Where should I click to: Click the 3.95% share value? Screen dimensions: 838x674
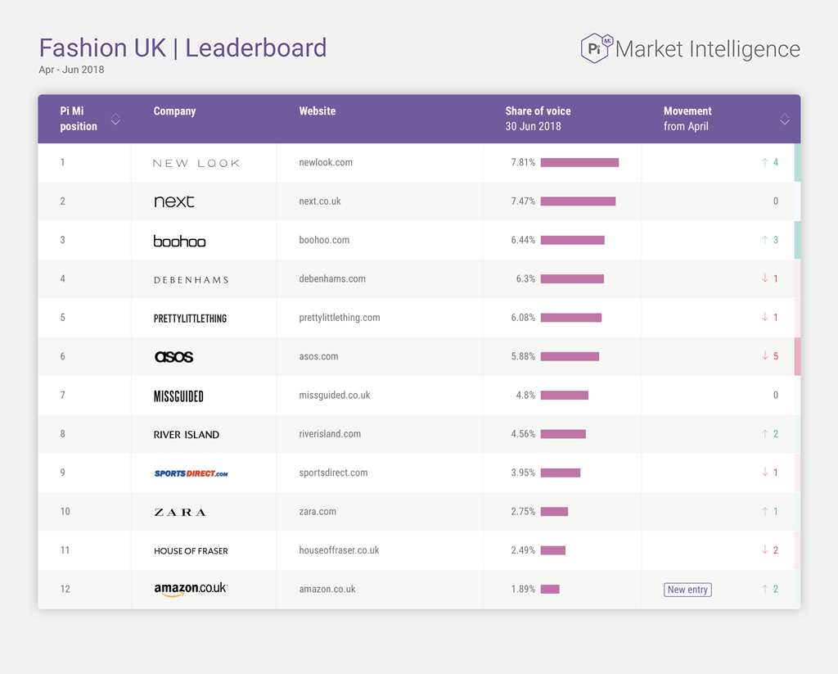(523, 473)
